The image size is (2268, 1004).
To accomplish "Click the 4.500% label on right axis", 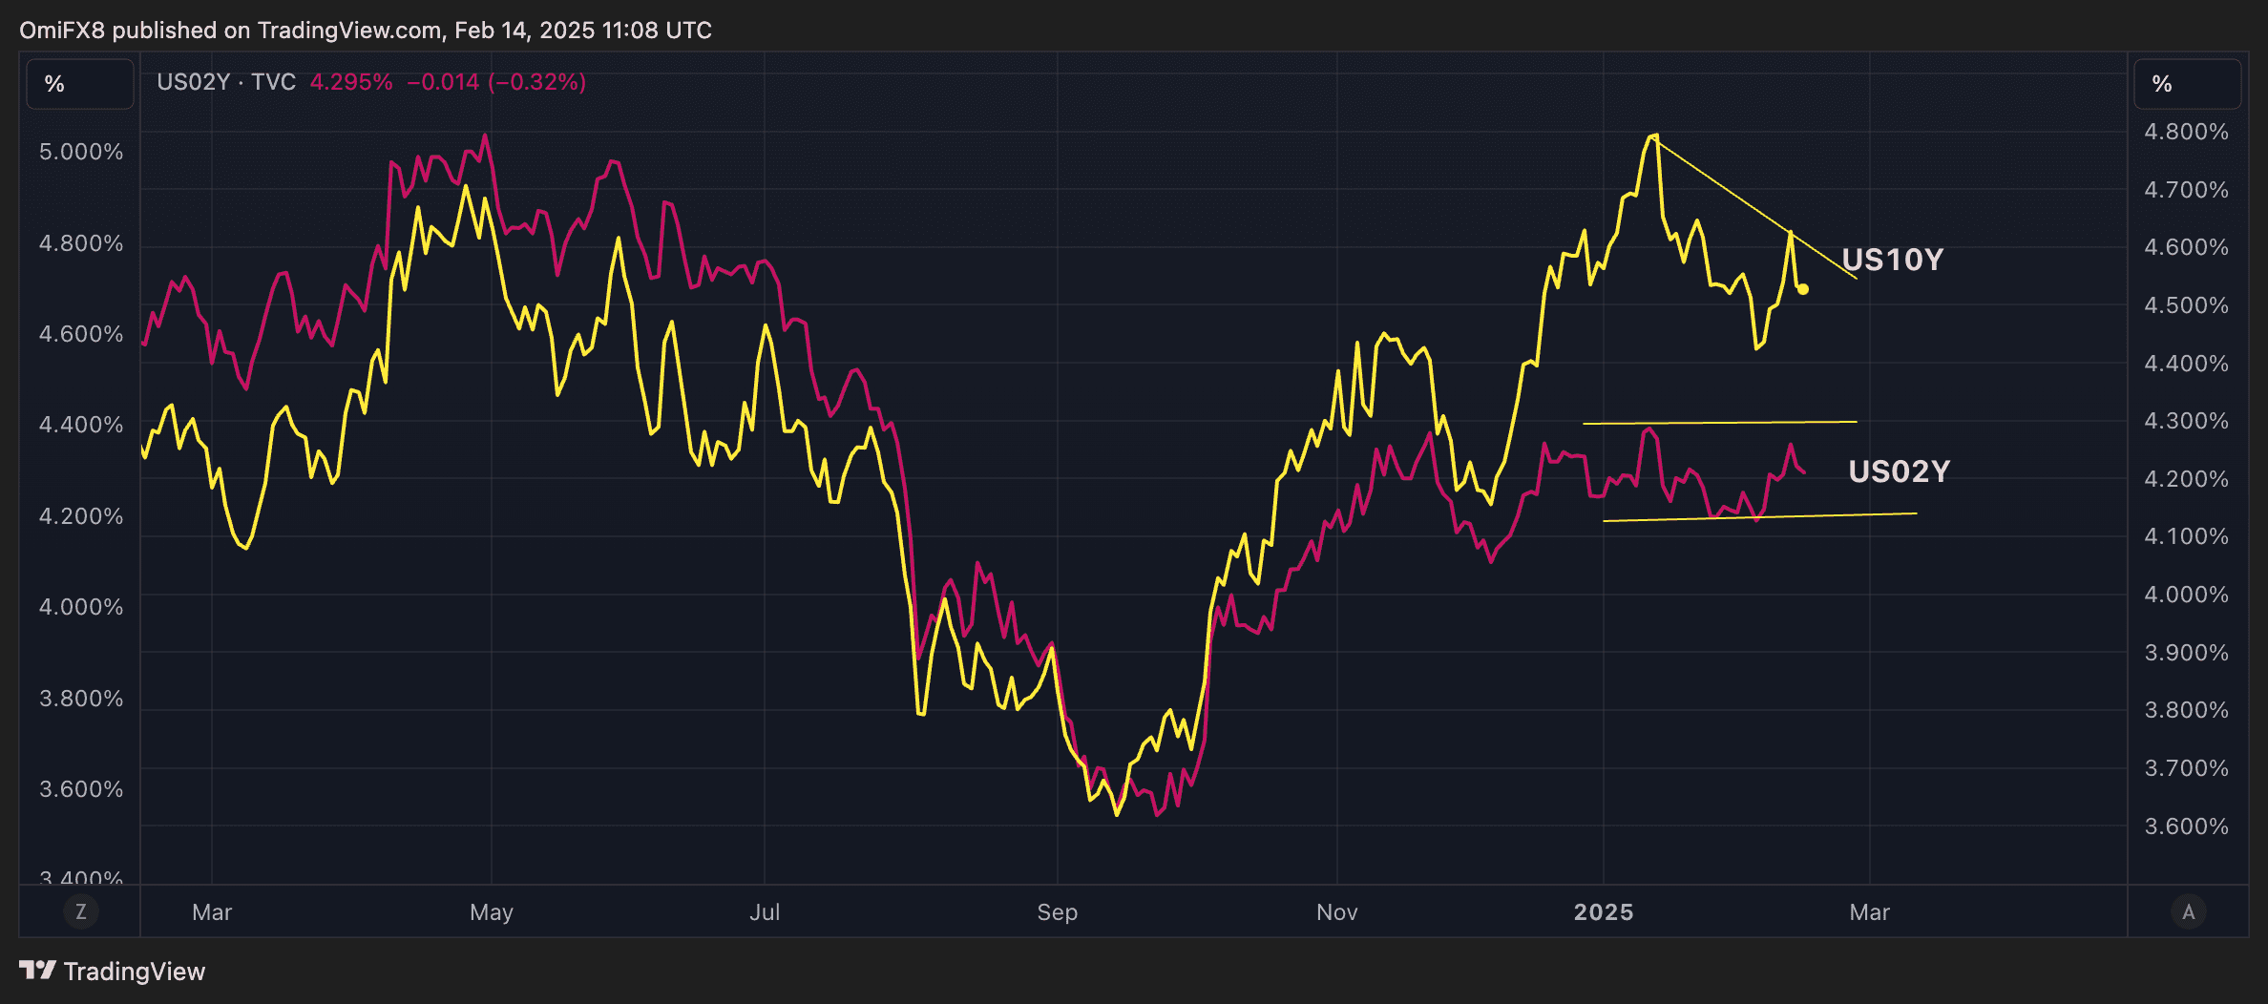I will tap(2187, 305).
